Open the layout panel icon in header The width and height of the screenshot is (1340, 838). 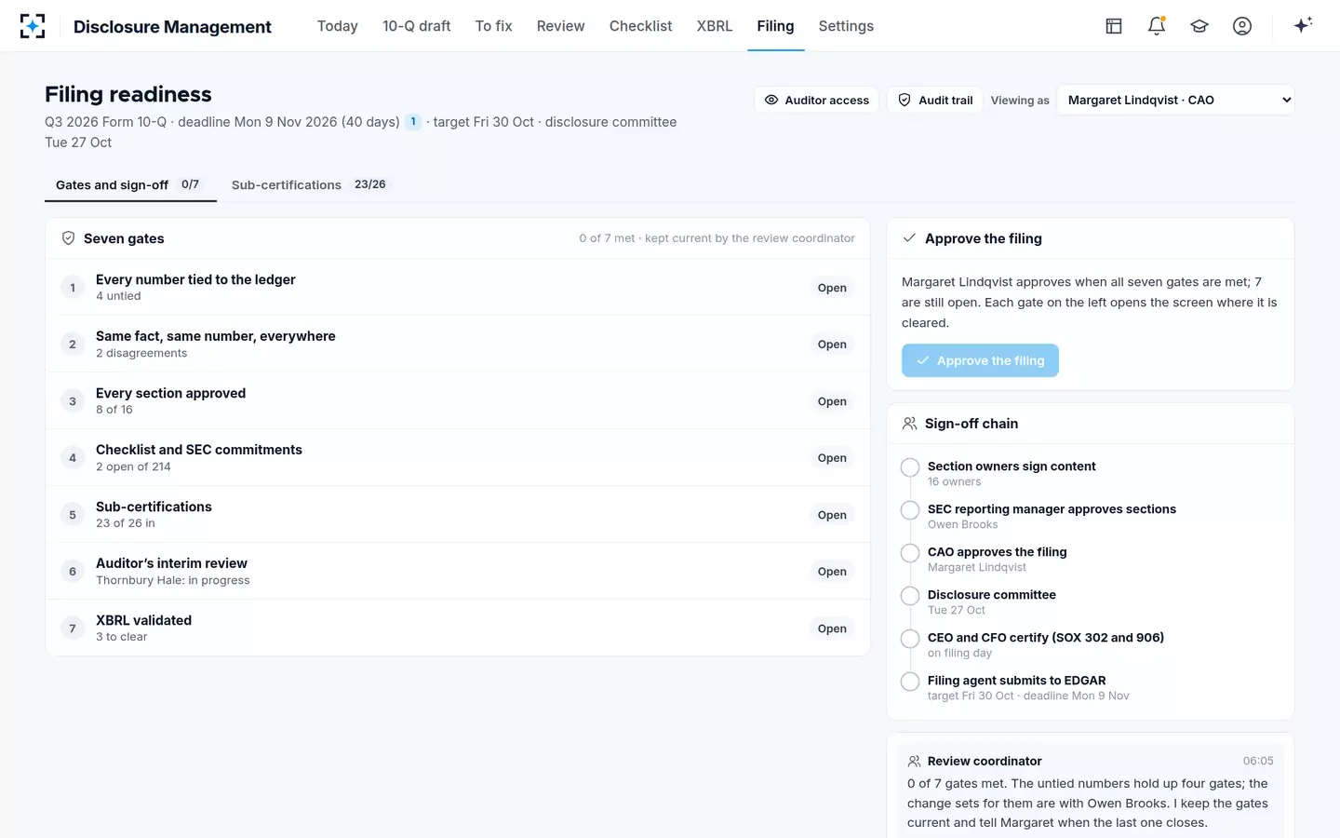tap(1114, 26)
